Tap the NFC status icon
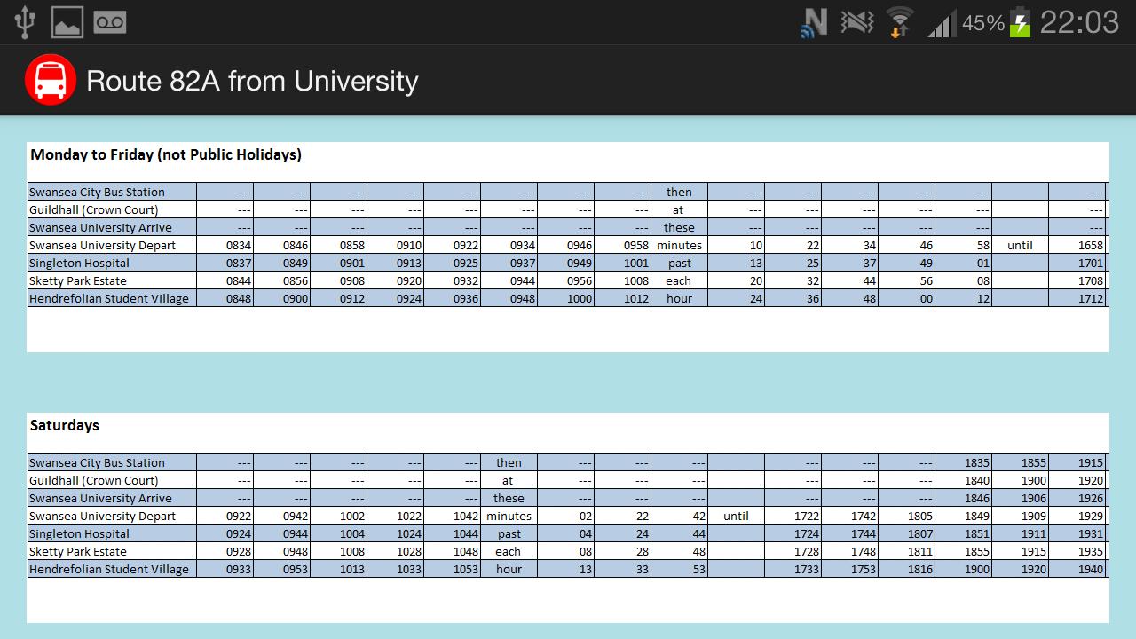The image size is (1136, 639). (812, 21)
